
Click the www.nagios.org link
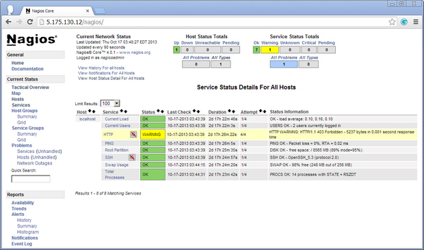pos(135,53)
